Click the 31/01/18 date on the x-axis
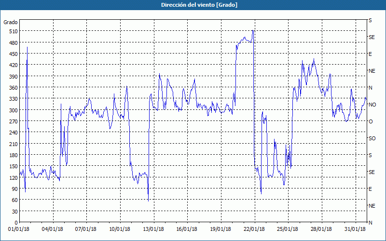The height and width of the screenshot is (241, 386). [355, 229]
